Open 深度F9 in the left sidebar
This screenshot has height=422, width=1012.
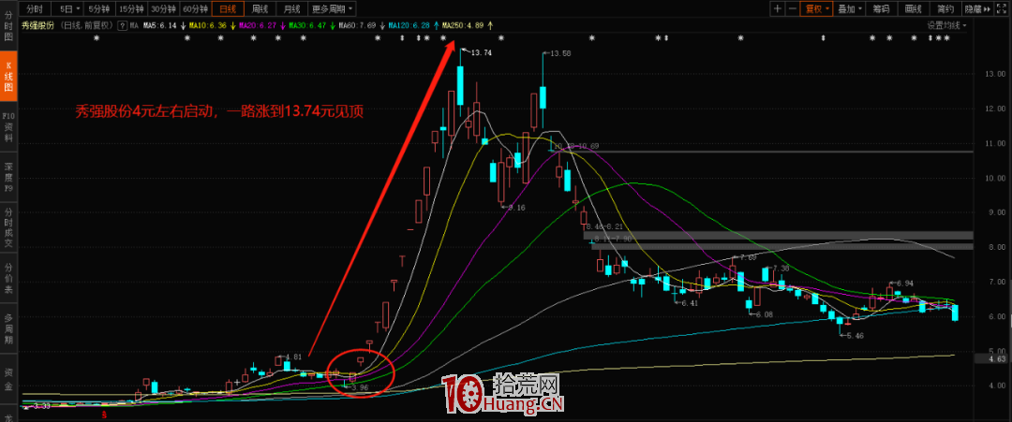point(9,179)
